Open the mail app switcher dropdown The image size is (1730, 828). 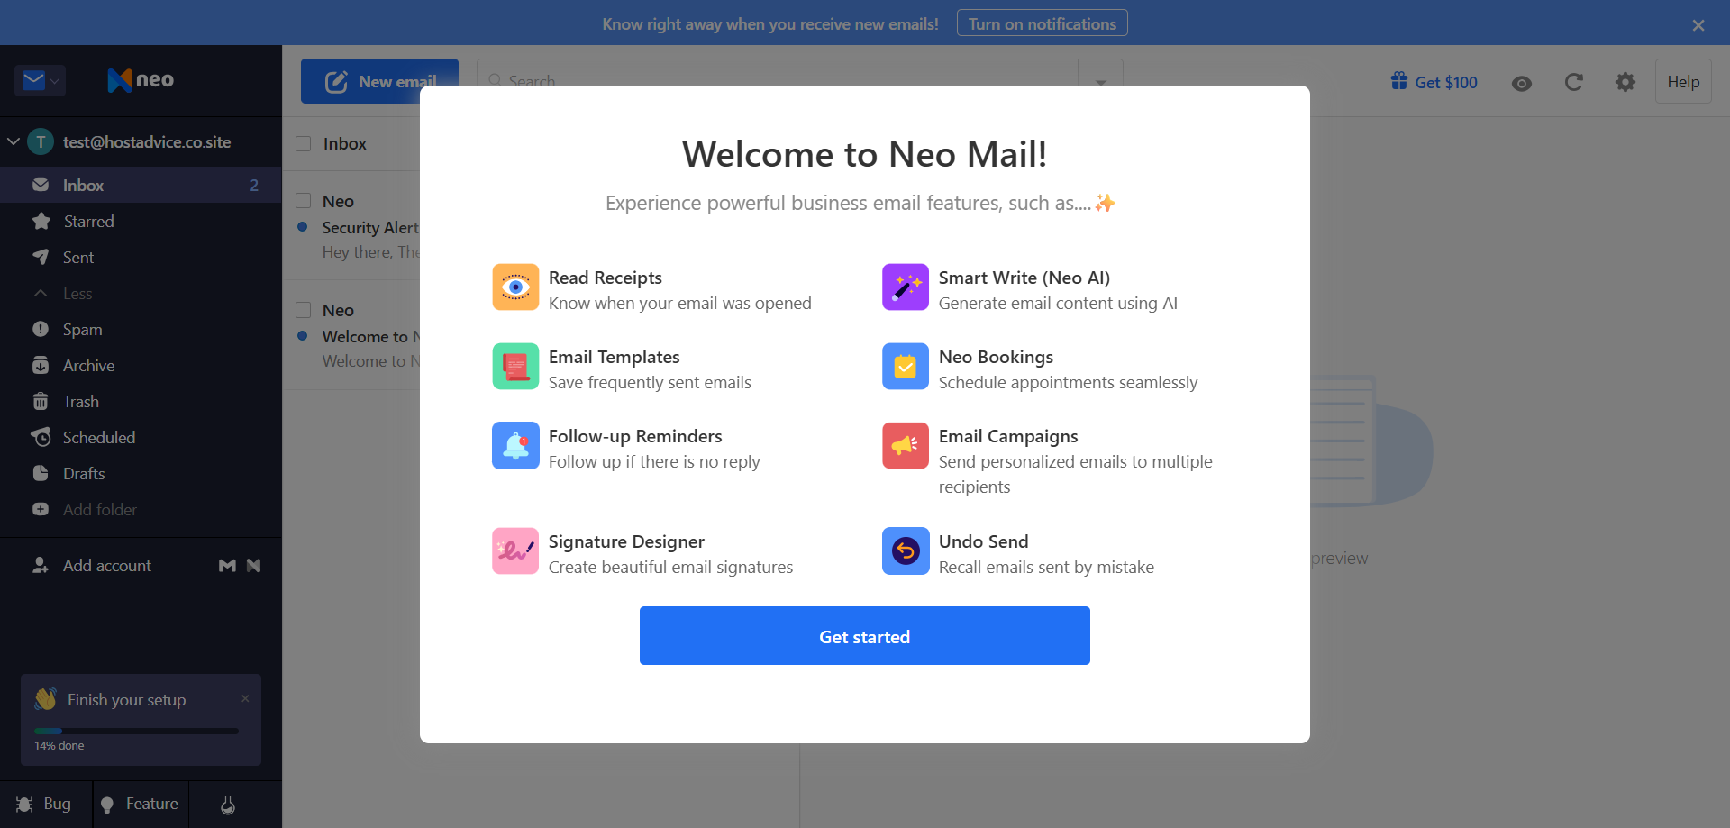[40, 81]
